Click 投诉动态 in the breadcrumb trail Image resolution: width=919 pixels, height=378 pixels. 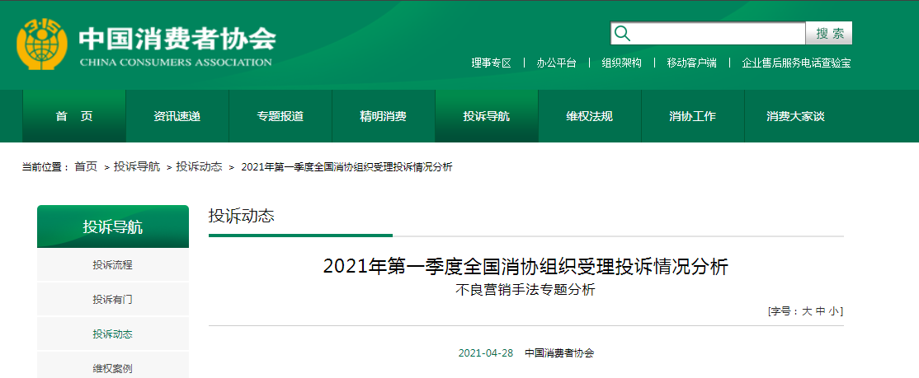pyautogui.click(x=200, y=166)
